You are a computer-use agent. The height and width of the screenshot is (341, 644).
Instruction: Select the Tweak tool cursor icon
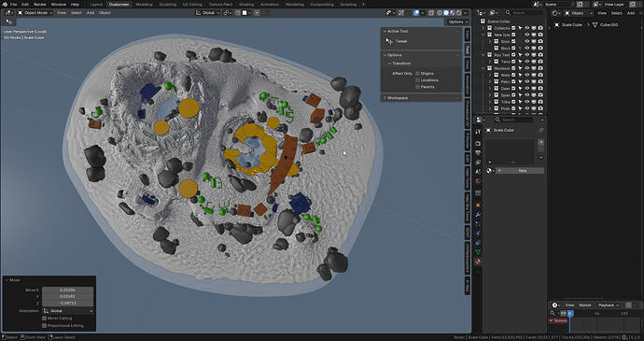click(x=390, y=41)
